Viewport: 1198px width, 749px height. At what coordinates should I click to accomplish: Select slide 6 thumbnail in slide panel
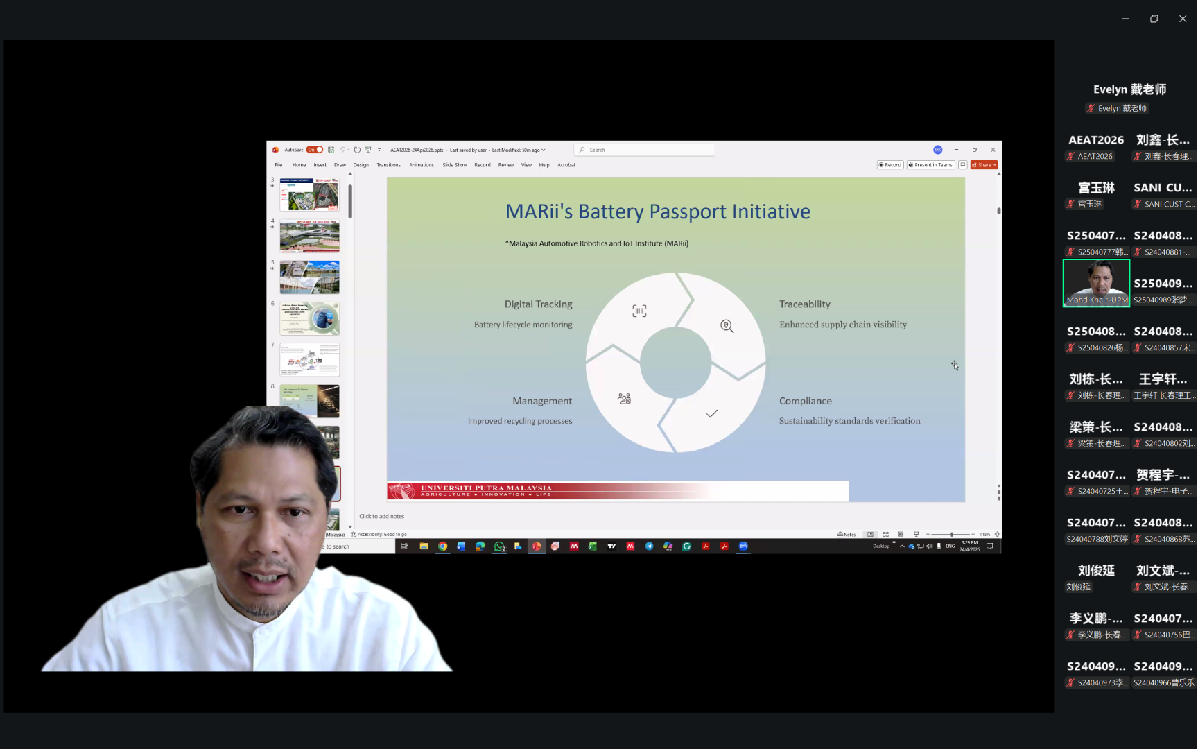point(309,318)
